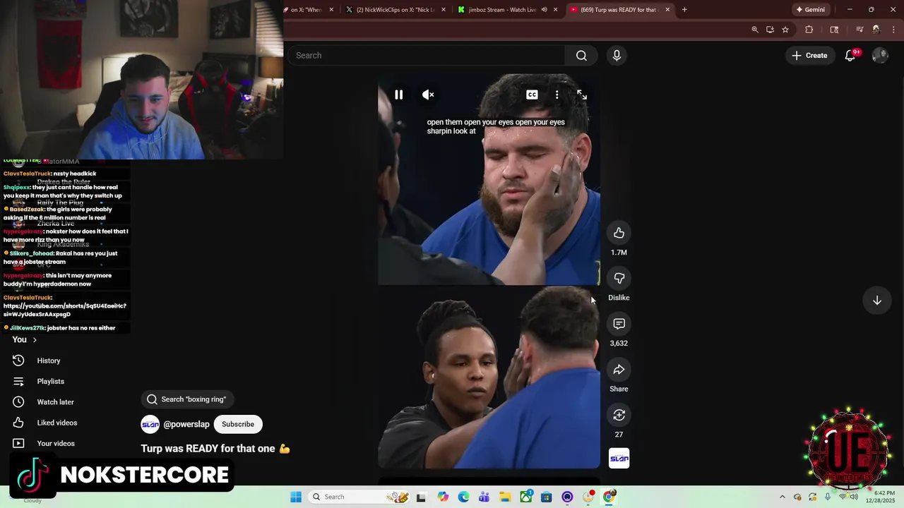The height and width of the screenshot is (508, 904).
Task: Subscribe to @powerslap channel
Action: pos(238,424)
